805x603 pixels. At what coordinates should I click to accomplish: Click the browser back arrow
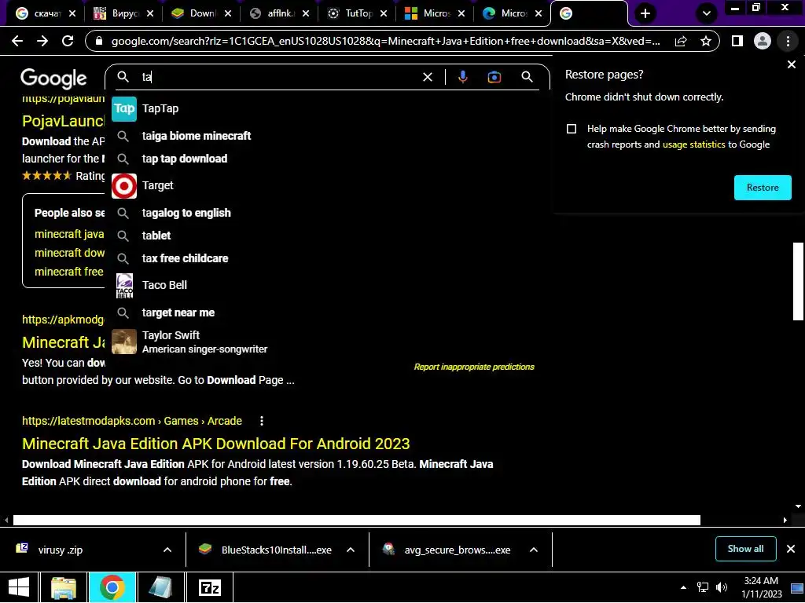pos(17,41)
